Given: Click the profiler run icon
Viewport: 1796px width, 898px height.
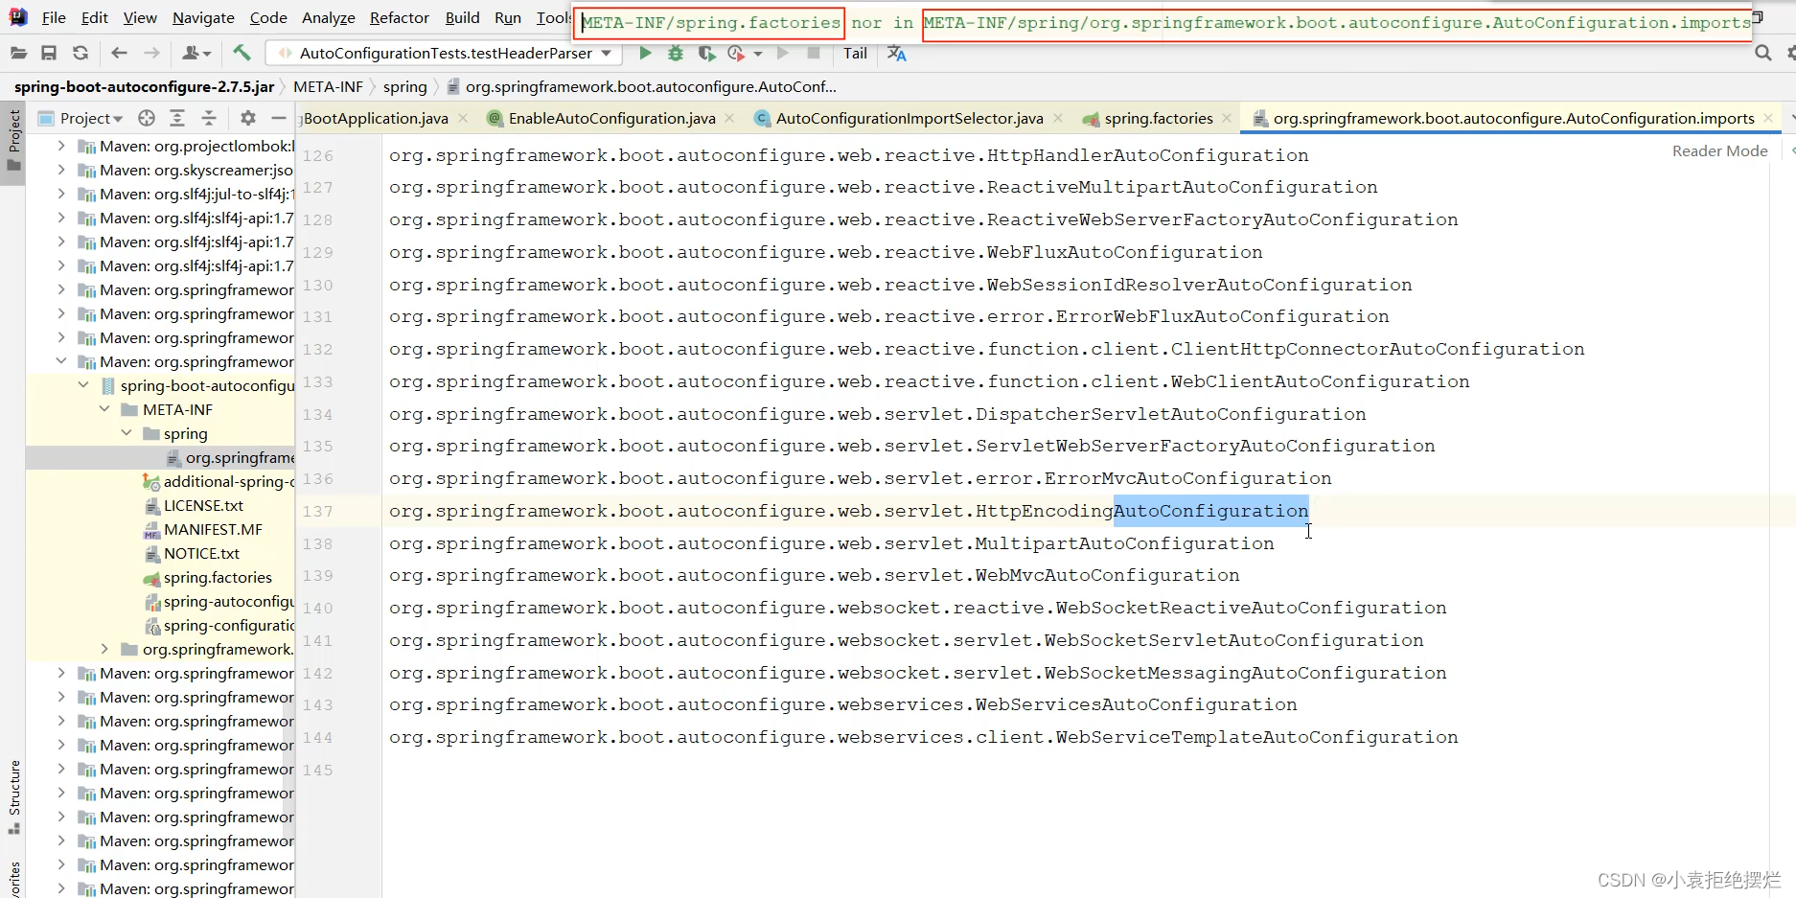Looking at the screenshot, I should pos(736,54).
